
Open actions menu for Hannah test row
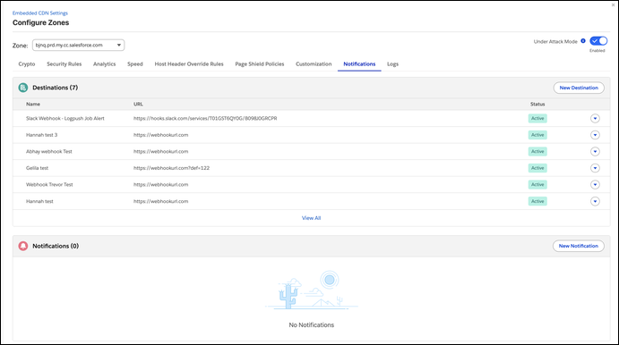[x=595, y=201]
